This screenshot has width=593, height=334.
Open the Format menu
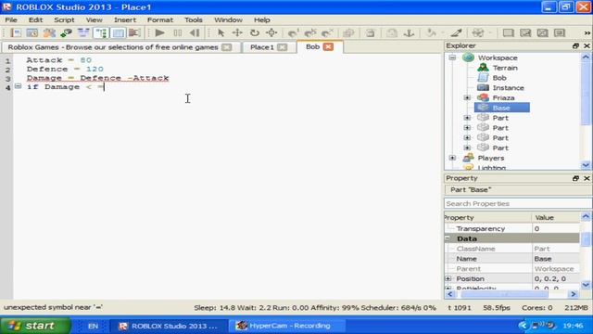160,19
